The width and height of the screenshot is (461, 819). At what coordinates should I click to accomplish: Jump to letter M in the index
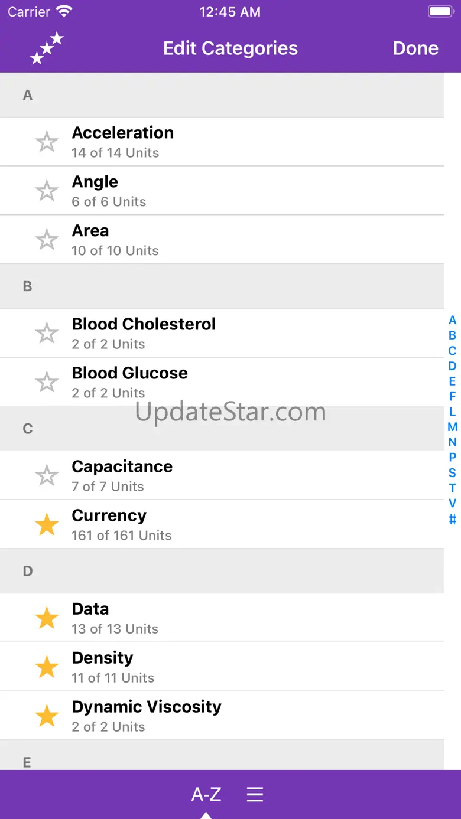pos(452,427)
